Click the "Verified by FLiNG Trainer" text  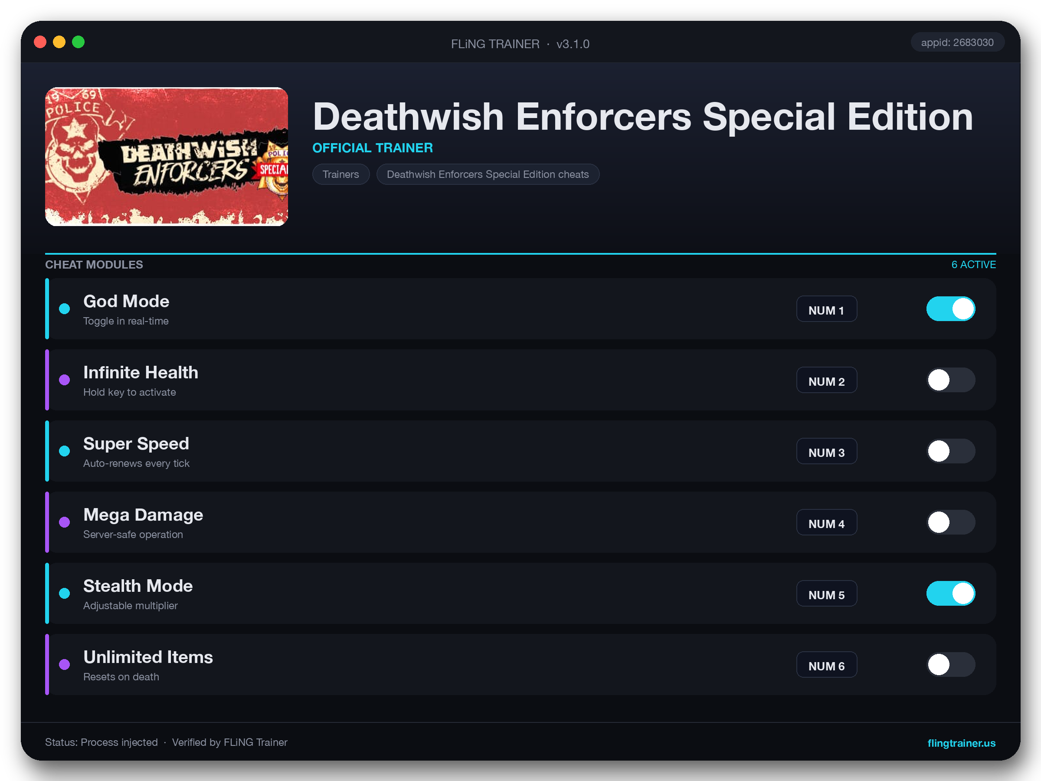[x=229, y=742]
